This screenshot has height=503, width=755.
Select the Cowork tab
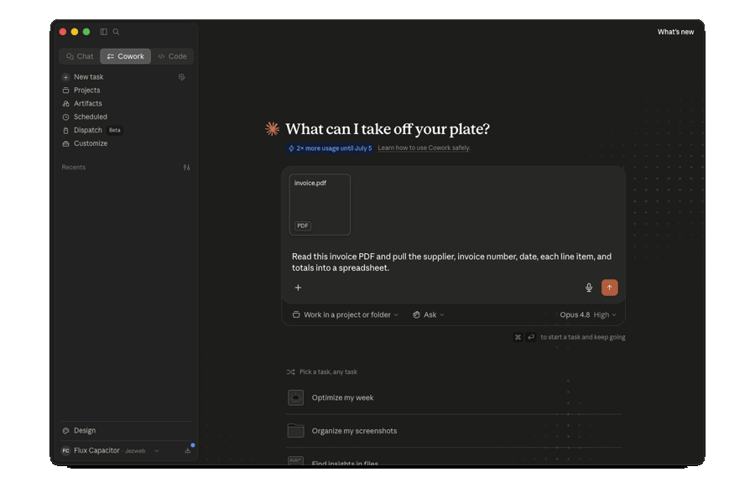point(126,56)
